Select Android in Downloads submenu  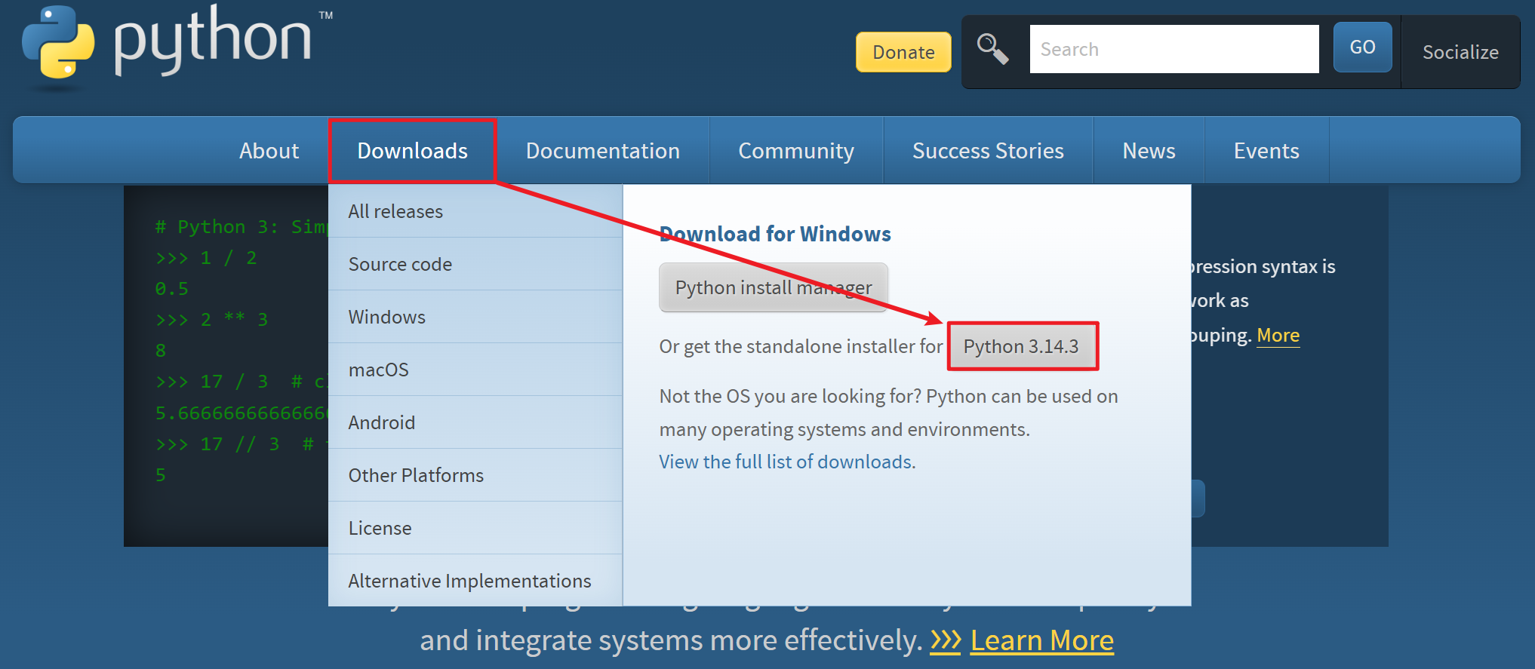click(x=475, y=422)
